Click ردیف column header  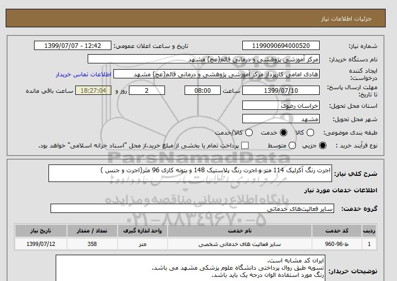pyautogui.click(x=369, y=230)
